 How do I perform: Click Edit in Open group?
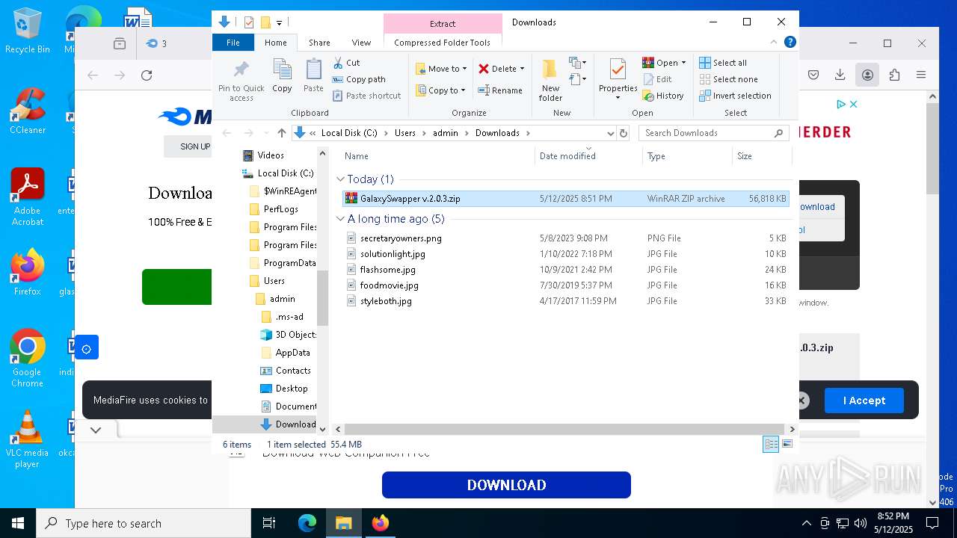pyautogui.click(x=657, y=79)
